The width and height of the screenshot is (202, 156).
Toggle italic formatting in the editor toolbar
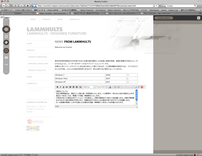[x=60, y=87]
